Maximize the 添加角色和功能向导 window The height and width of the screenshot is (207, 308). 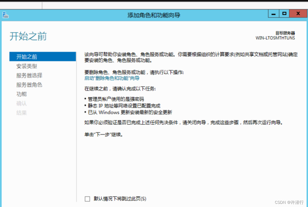click(284, 14)
